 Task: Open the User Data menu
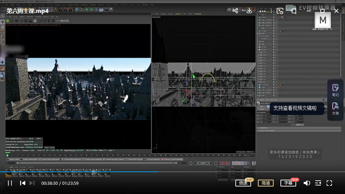[x=274, y=100]
